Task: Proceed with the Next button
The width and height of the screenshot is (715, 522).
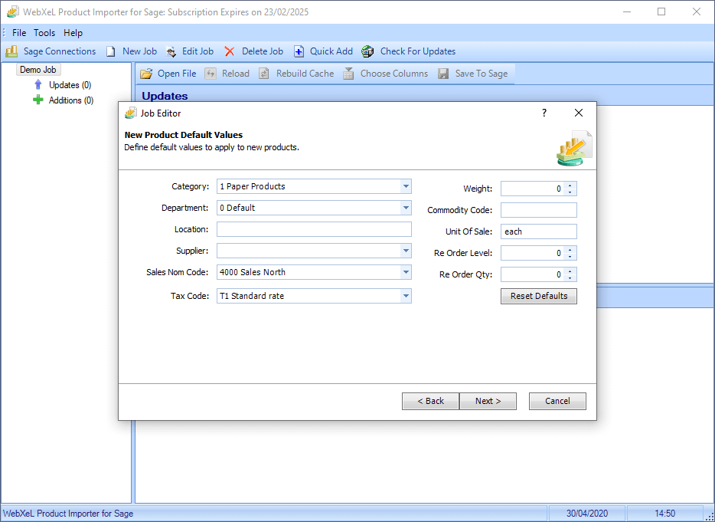Action: pyautogui.click(x=488, y=401)
